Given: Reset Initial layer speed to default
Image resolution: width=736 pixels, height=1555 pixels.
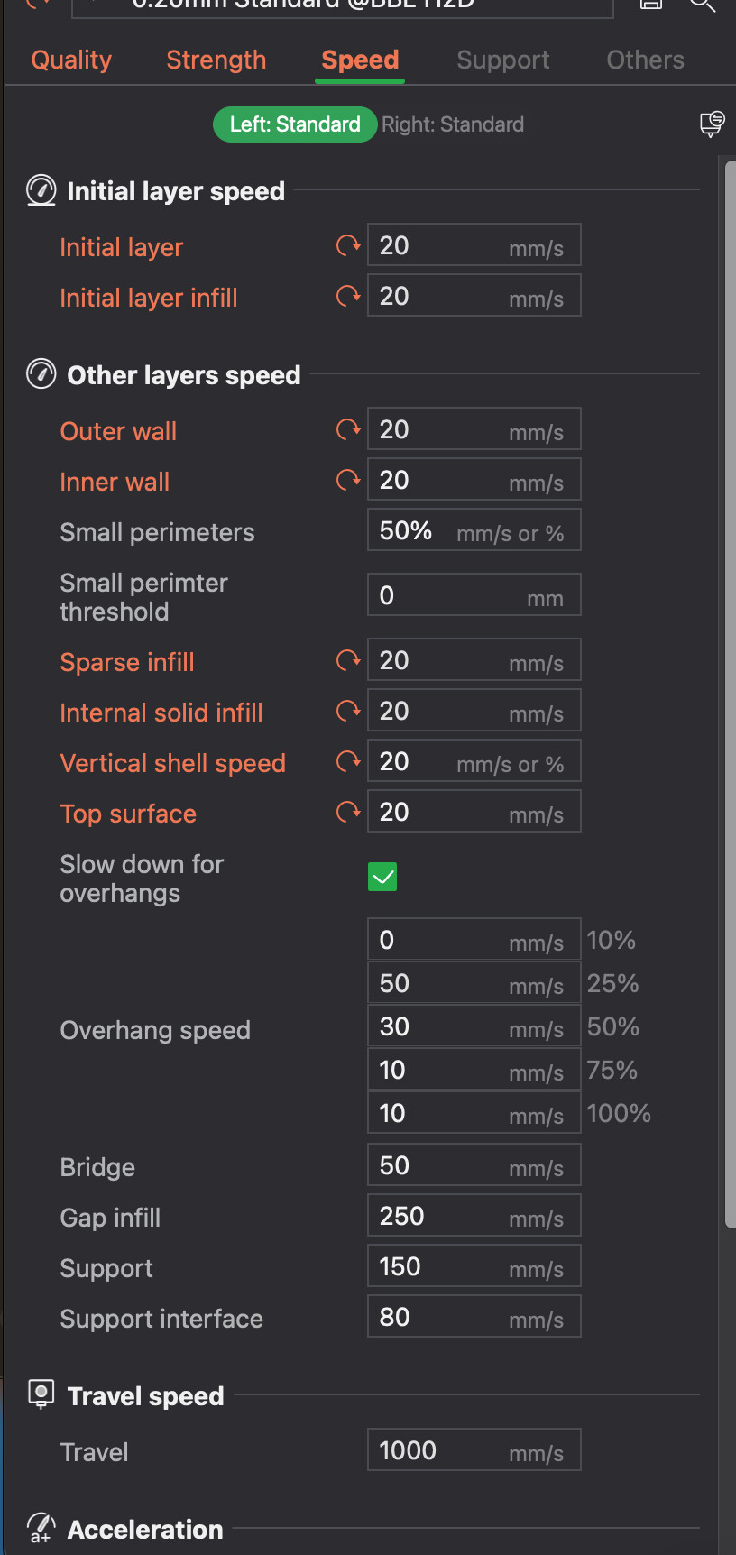Looking at the screenshot, I should (x=348, y=245).
